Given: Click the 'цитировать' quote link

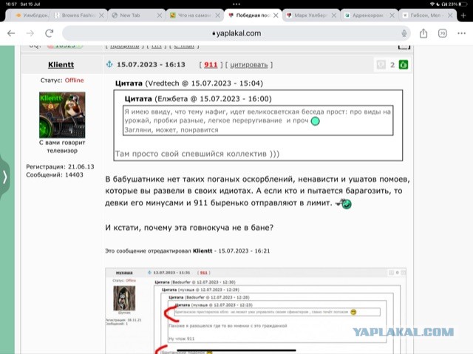Looking at the screenshot, I should (x=249, y=65).
